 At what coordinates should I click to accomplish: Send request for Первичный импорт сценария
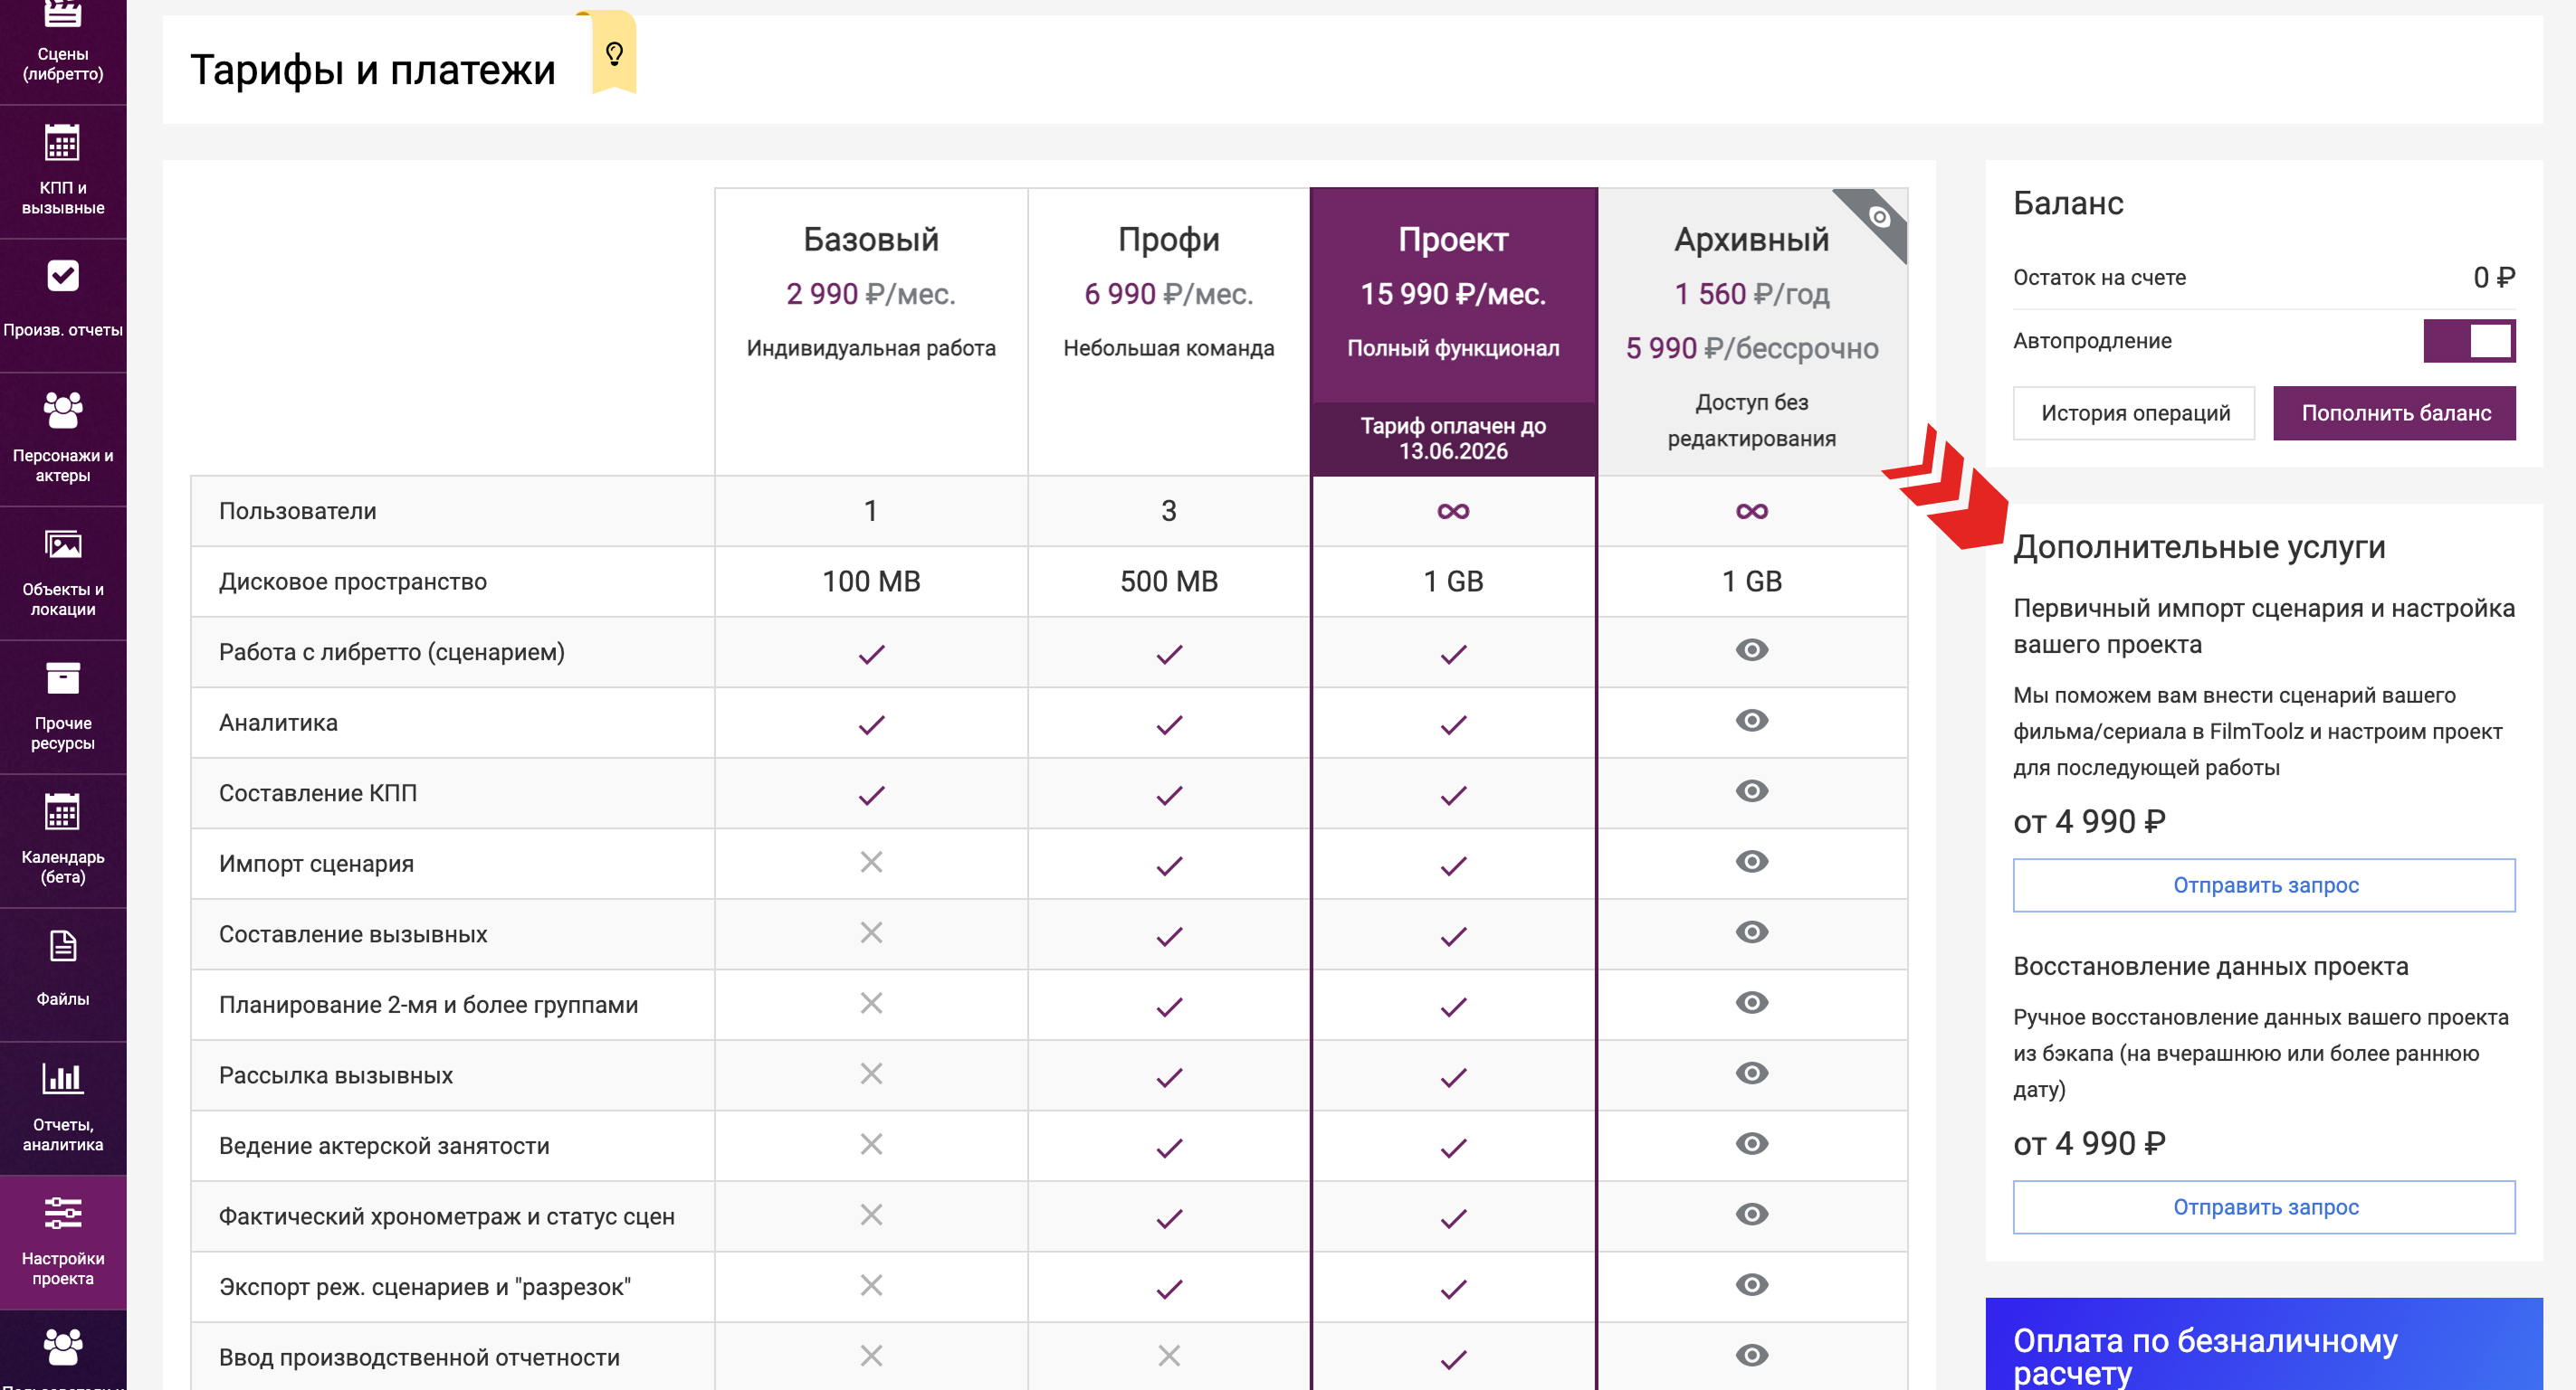click(x=2264, y=885)
